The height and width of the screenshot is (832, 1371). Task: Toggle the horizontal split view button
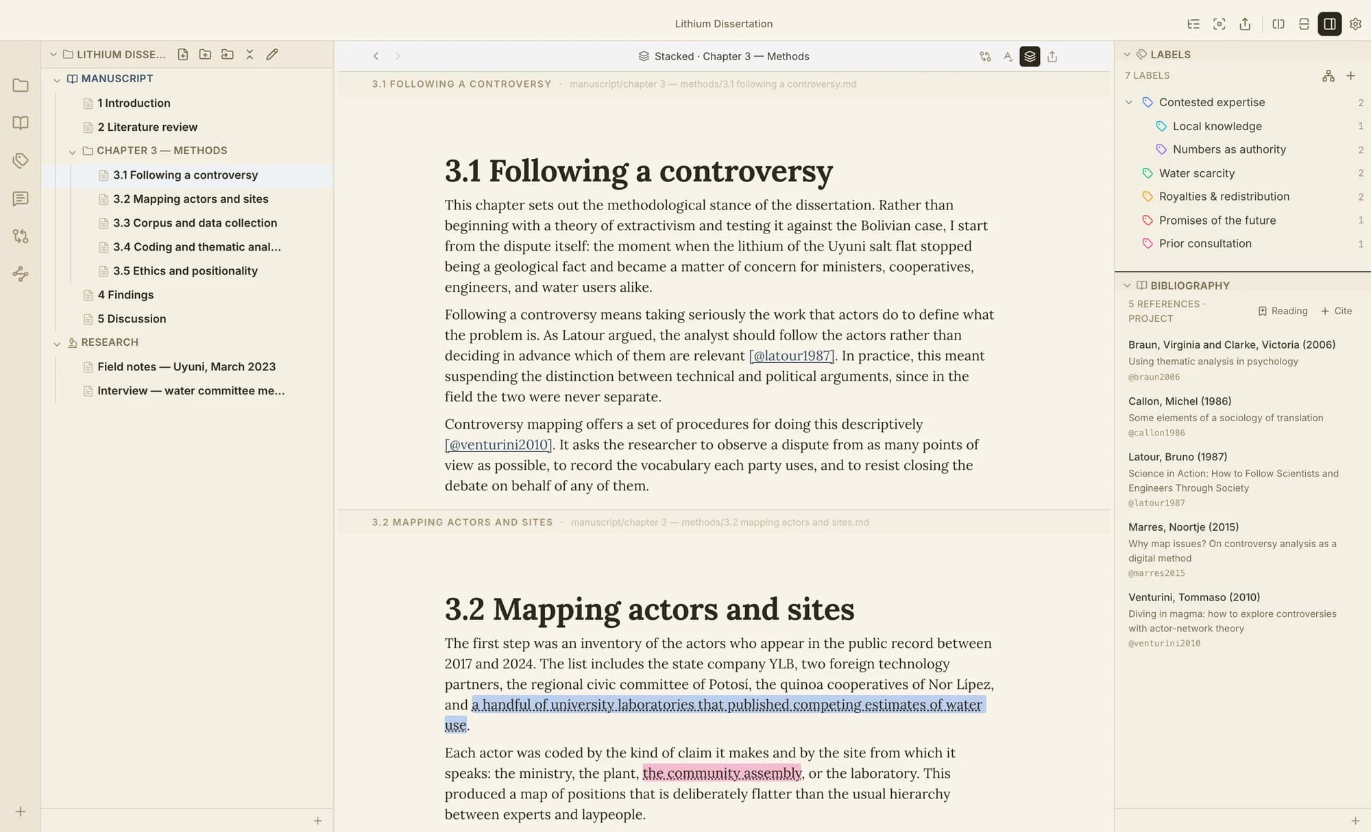(1304, 24)
